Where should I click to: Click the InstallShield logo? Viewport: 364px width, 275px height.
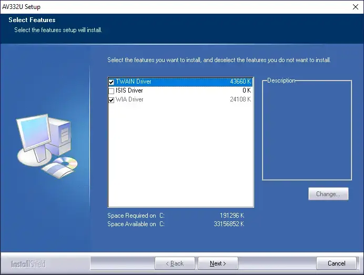[28, 263]
